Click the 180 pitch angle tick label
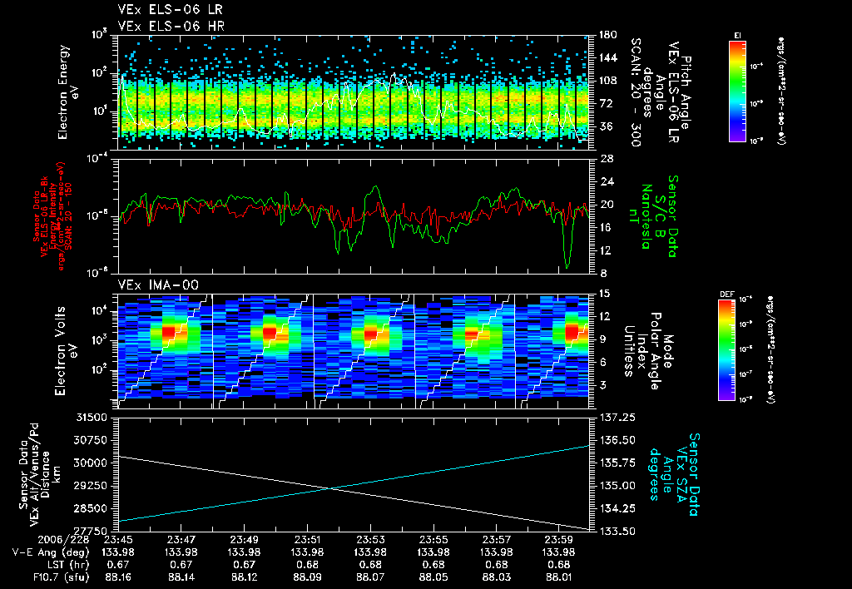 [x=608, y=35]
